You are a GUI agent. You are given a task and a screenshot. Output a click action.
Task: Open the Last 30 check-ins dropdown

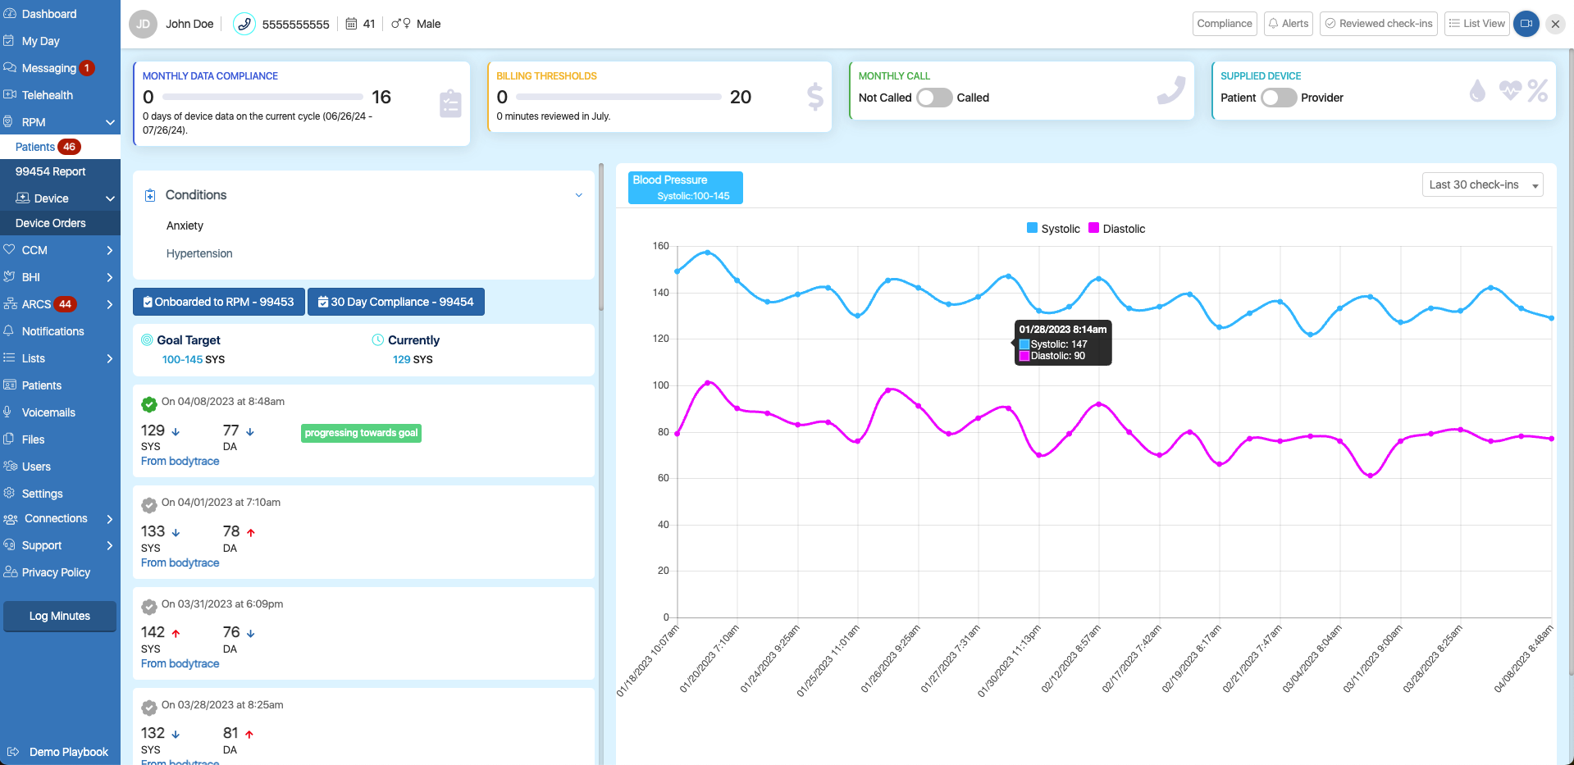point(1481,184)
